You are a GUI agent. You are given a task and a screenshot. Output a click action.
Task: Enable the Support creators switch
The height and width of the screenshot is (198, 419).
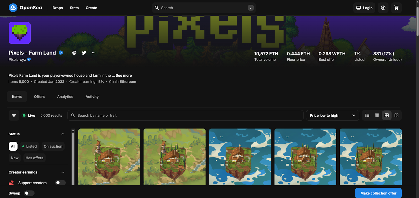[60, 183]
